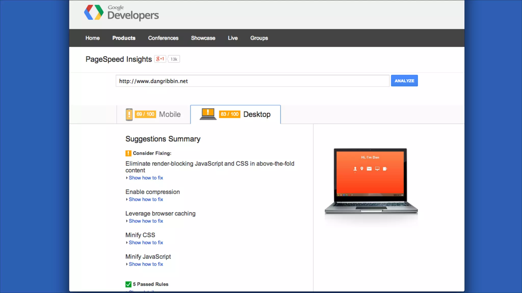Expand Show how to fix under Enable compression
The width and height of the screenshot is (522, 293).
click(x=146, y=199)
